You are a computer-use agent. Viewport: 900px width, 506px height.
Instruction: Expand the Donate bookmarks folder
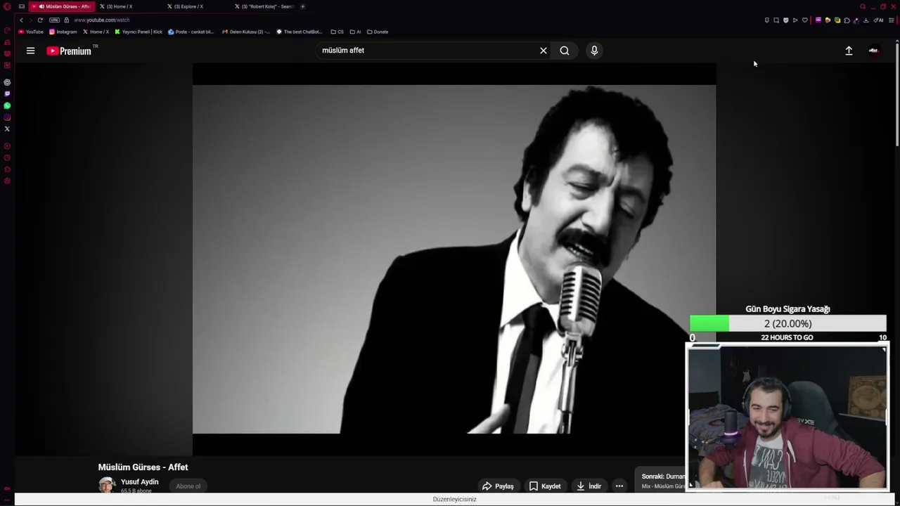tap(378, 32)
